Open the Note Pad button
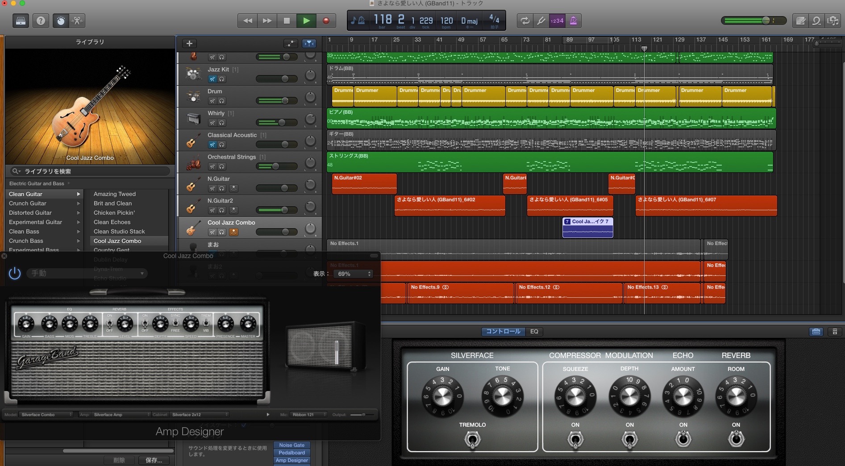This screenshot has width=845, height=466. click(800, 21)
